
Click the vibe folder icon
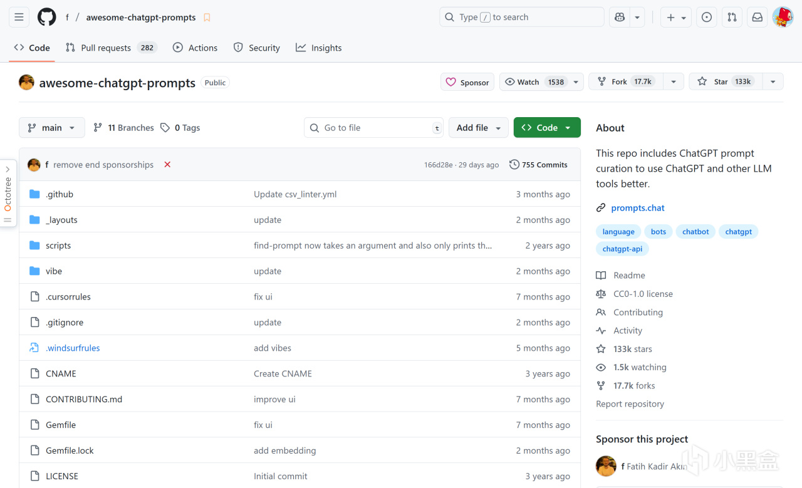pos(34,271)
